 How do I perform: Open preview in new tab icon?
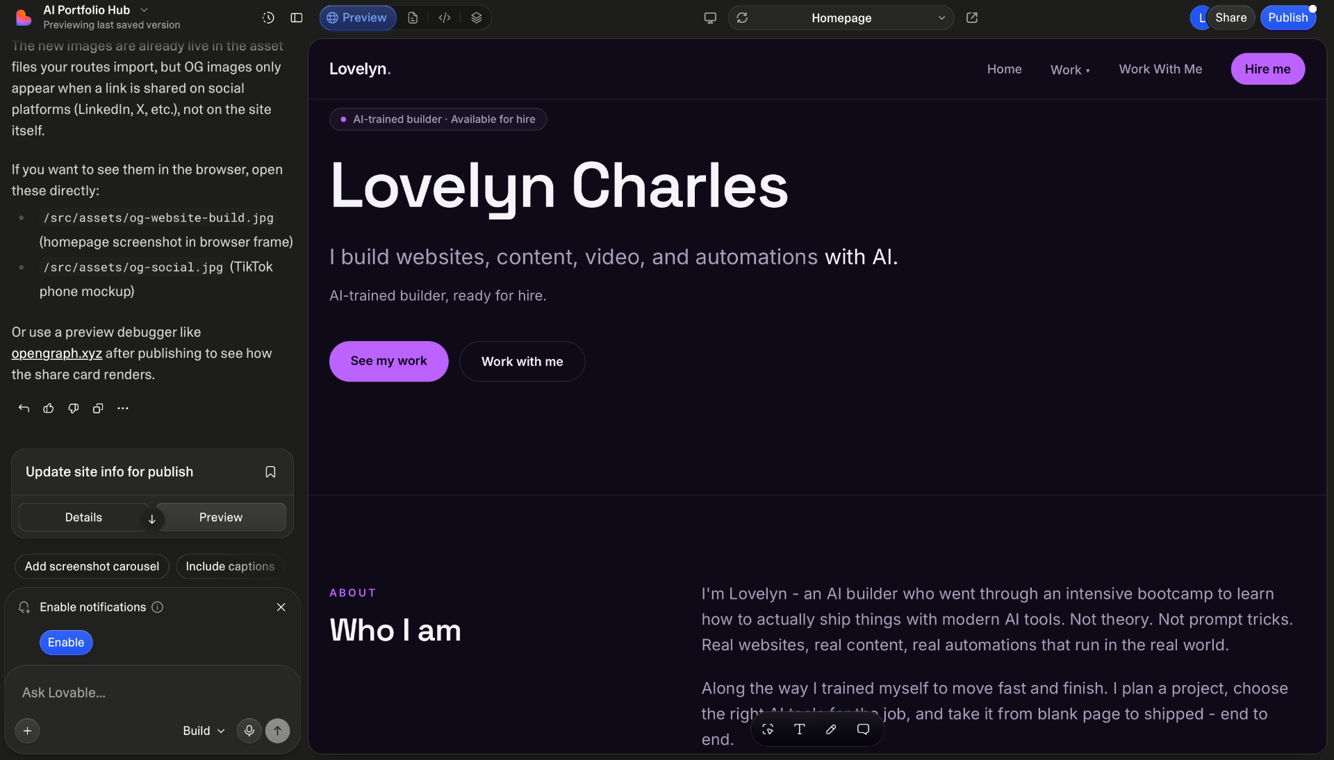pyautogui.click(x=972, y=18)
